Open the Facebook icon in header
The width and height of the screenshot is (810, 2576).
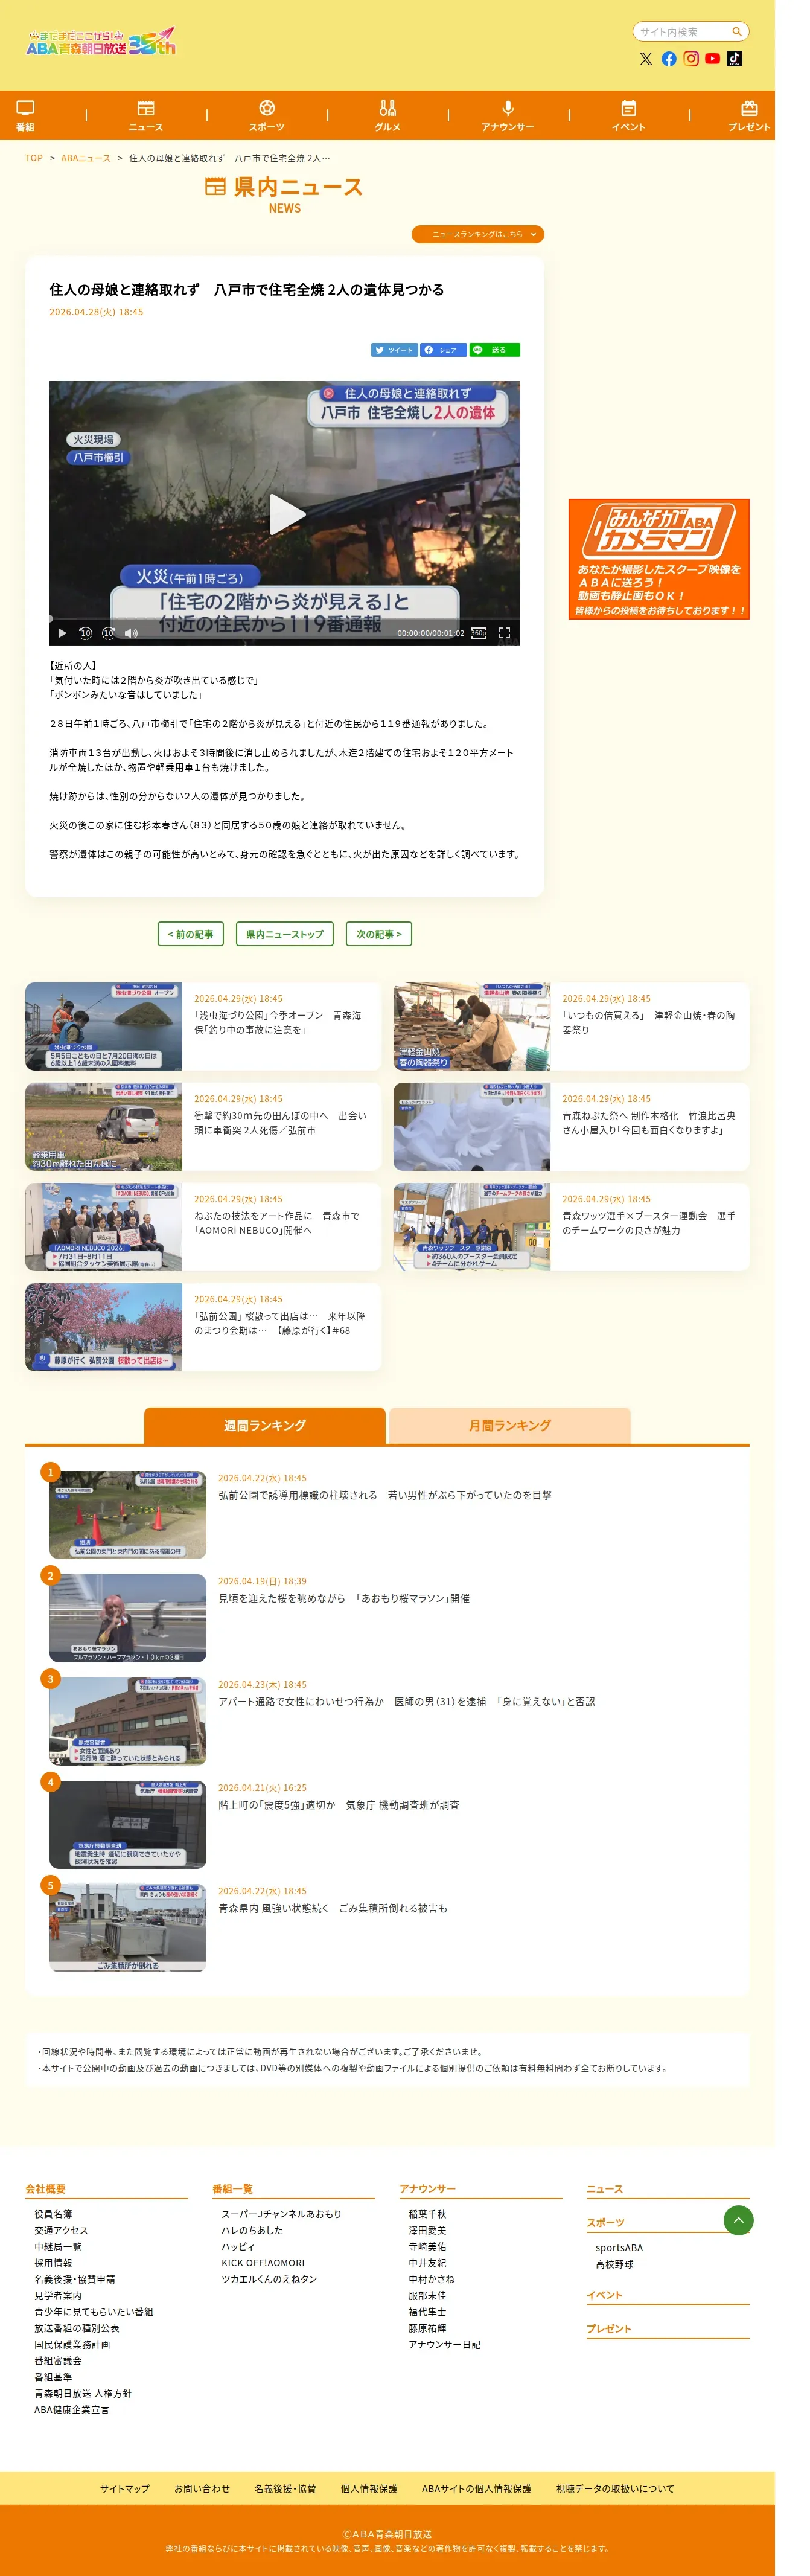point(669,59)
